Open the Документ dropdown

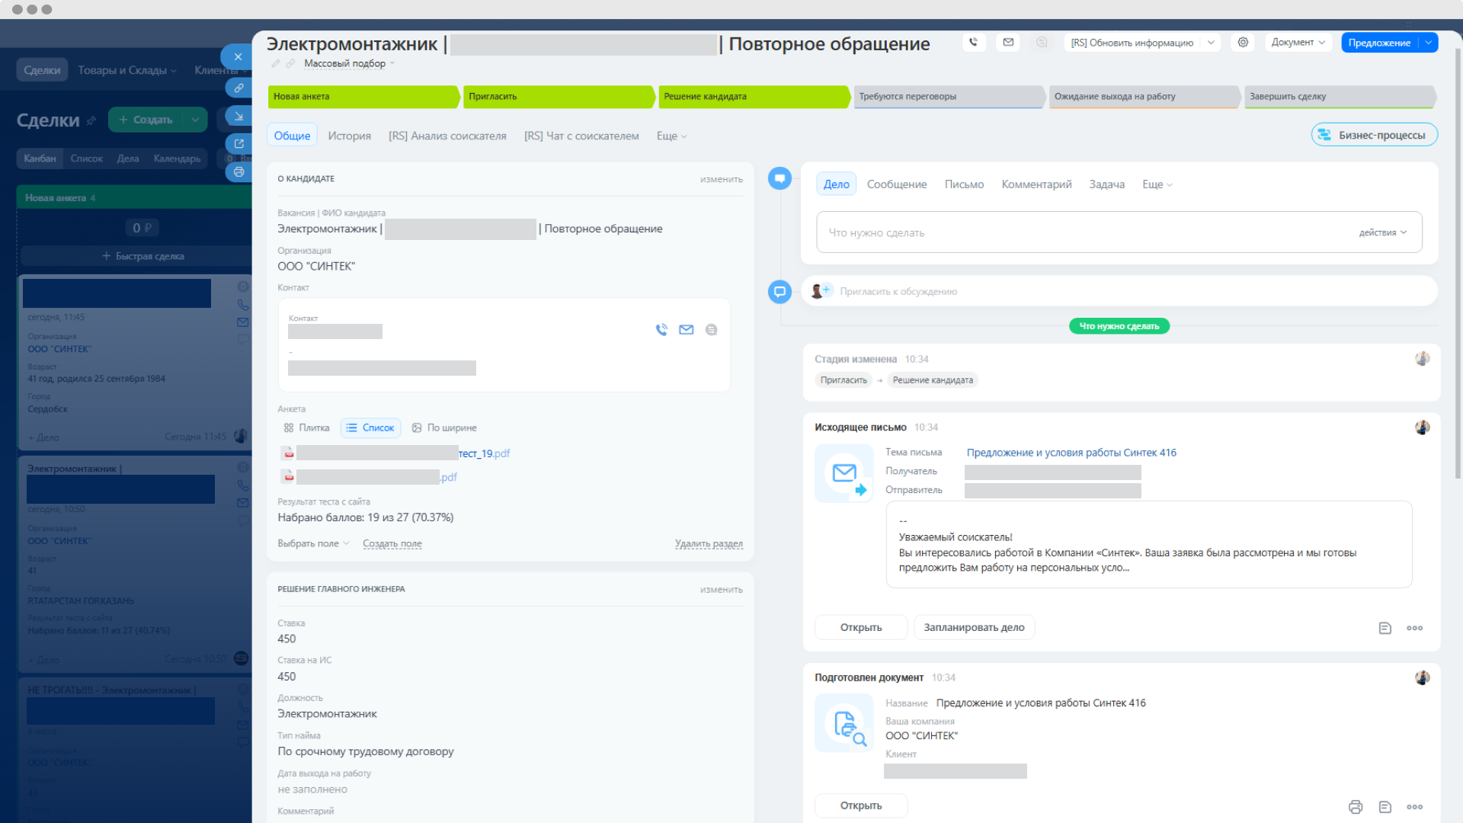pyautogui.click(x=1298, y=43)
